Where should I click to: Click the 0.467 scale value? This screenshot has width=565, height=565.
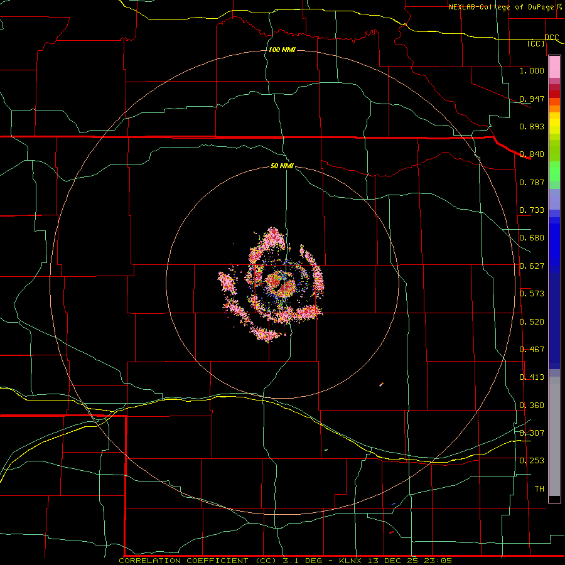(532, 350)
